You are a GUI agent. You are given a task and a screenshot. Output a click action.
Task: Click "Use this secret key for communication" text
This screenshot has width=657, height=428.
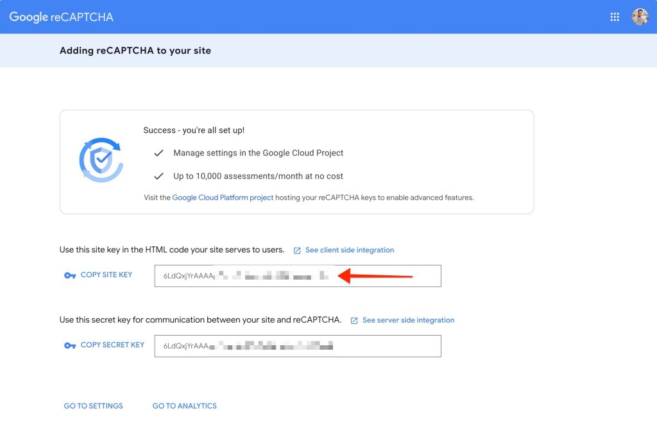[200, 320]
